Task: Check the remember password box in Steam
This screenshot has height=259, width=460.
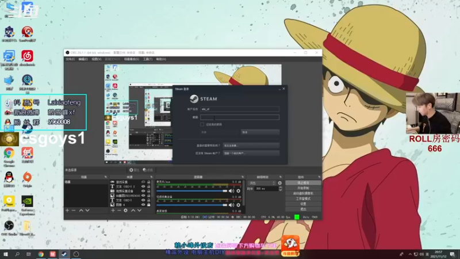Action: 202,124
